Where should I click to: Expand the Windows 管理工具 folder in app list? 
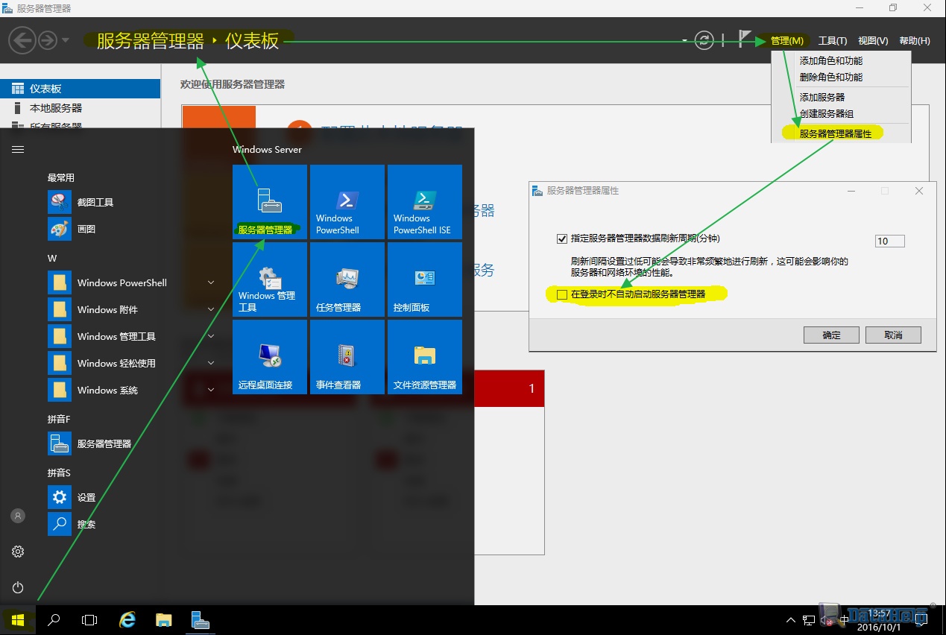click(211, 336)
